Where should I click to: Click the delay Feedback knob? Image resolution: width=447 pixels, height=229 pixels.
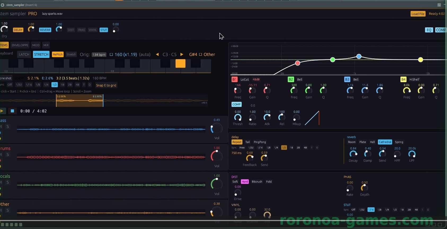(x=250, y=158)
